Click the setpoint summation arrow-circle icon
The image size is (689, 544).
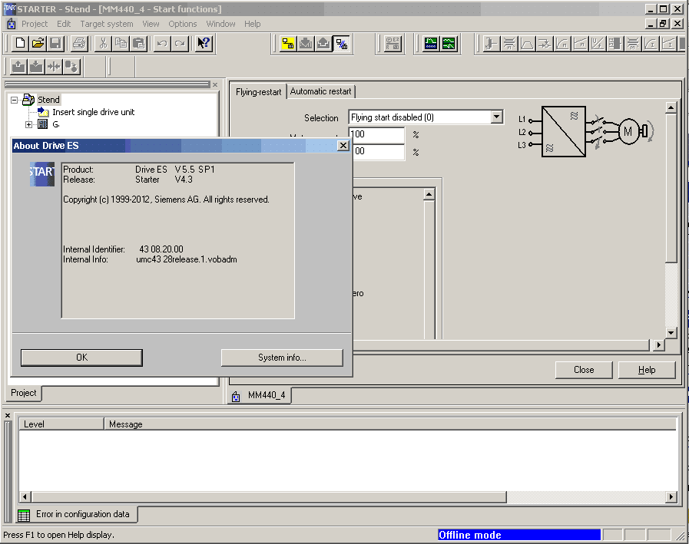[x=545, y=44]
